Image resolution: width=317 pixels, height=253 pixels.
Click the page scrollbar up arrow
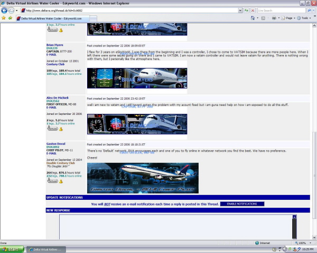(x=314, y=25)
